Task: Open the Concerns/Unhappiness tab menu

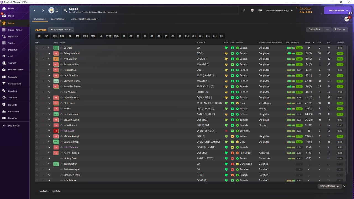Action: click(x=85, y=19)
